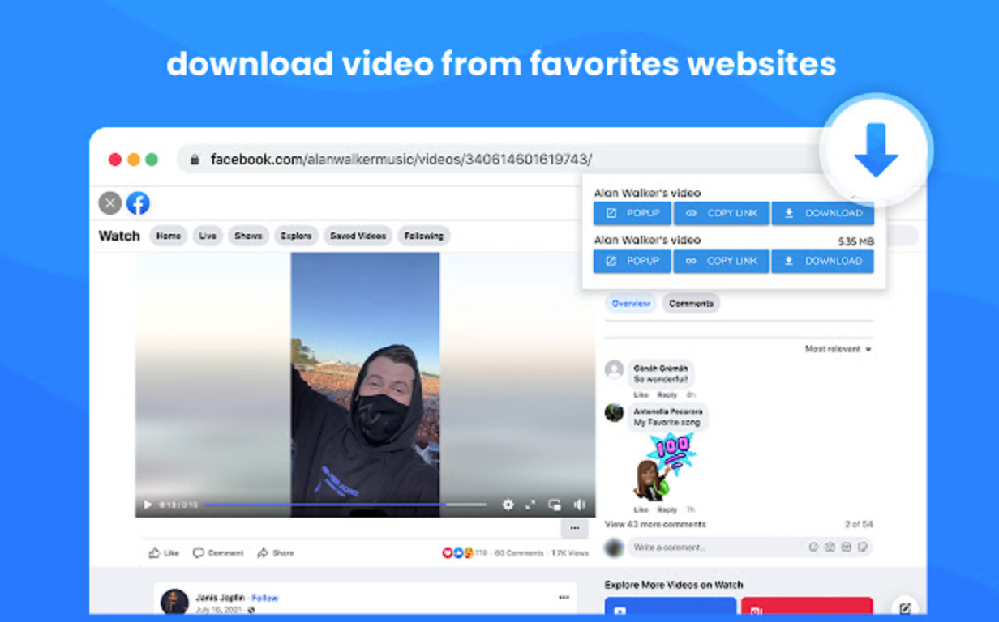Select the Overview tab beside the video

point(631,304)
